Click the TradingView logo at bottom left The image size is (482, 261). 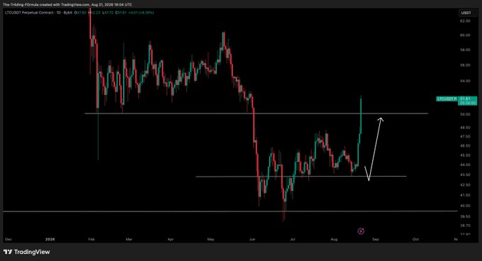27,252
